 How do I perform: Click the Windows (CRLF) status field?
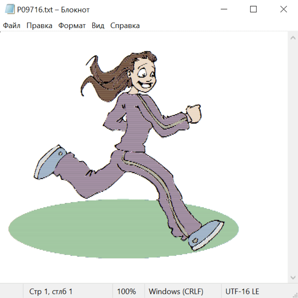tap(176, 292)
